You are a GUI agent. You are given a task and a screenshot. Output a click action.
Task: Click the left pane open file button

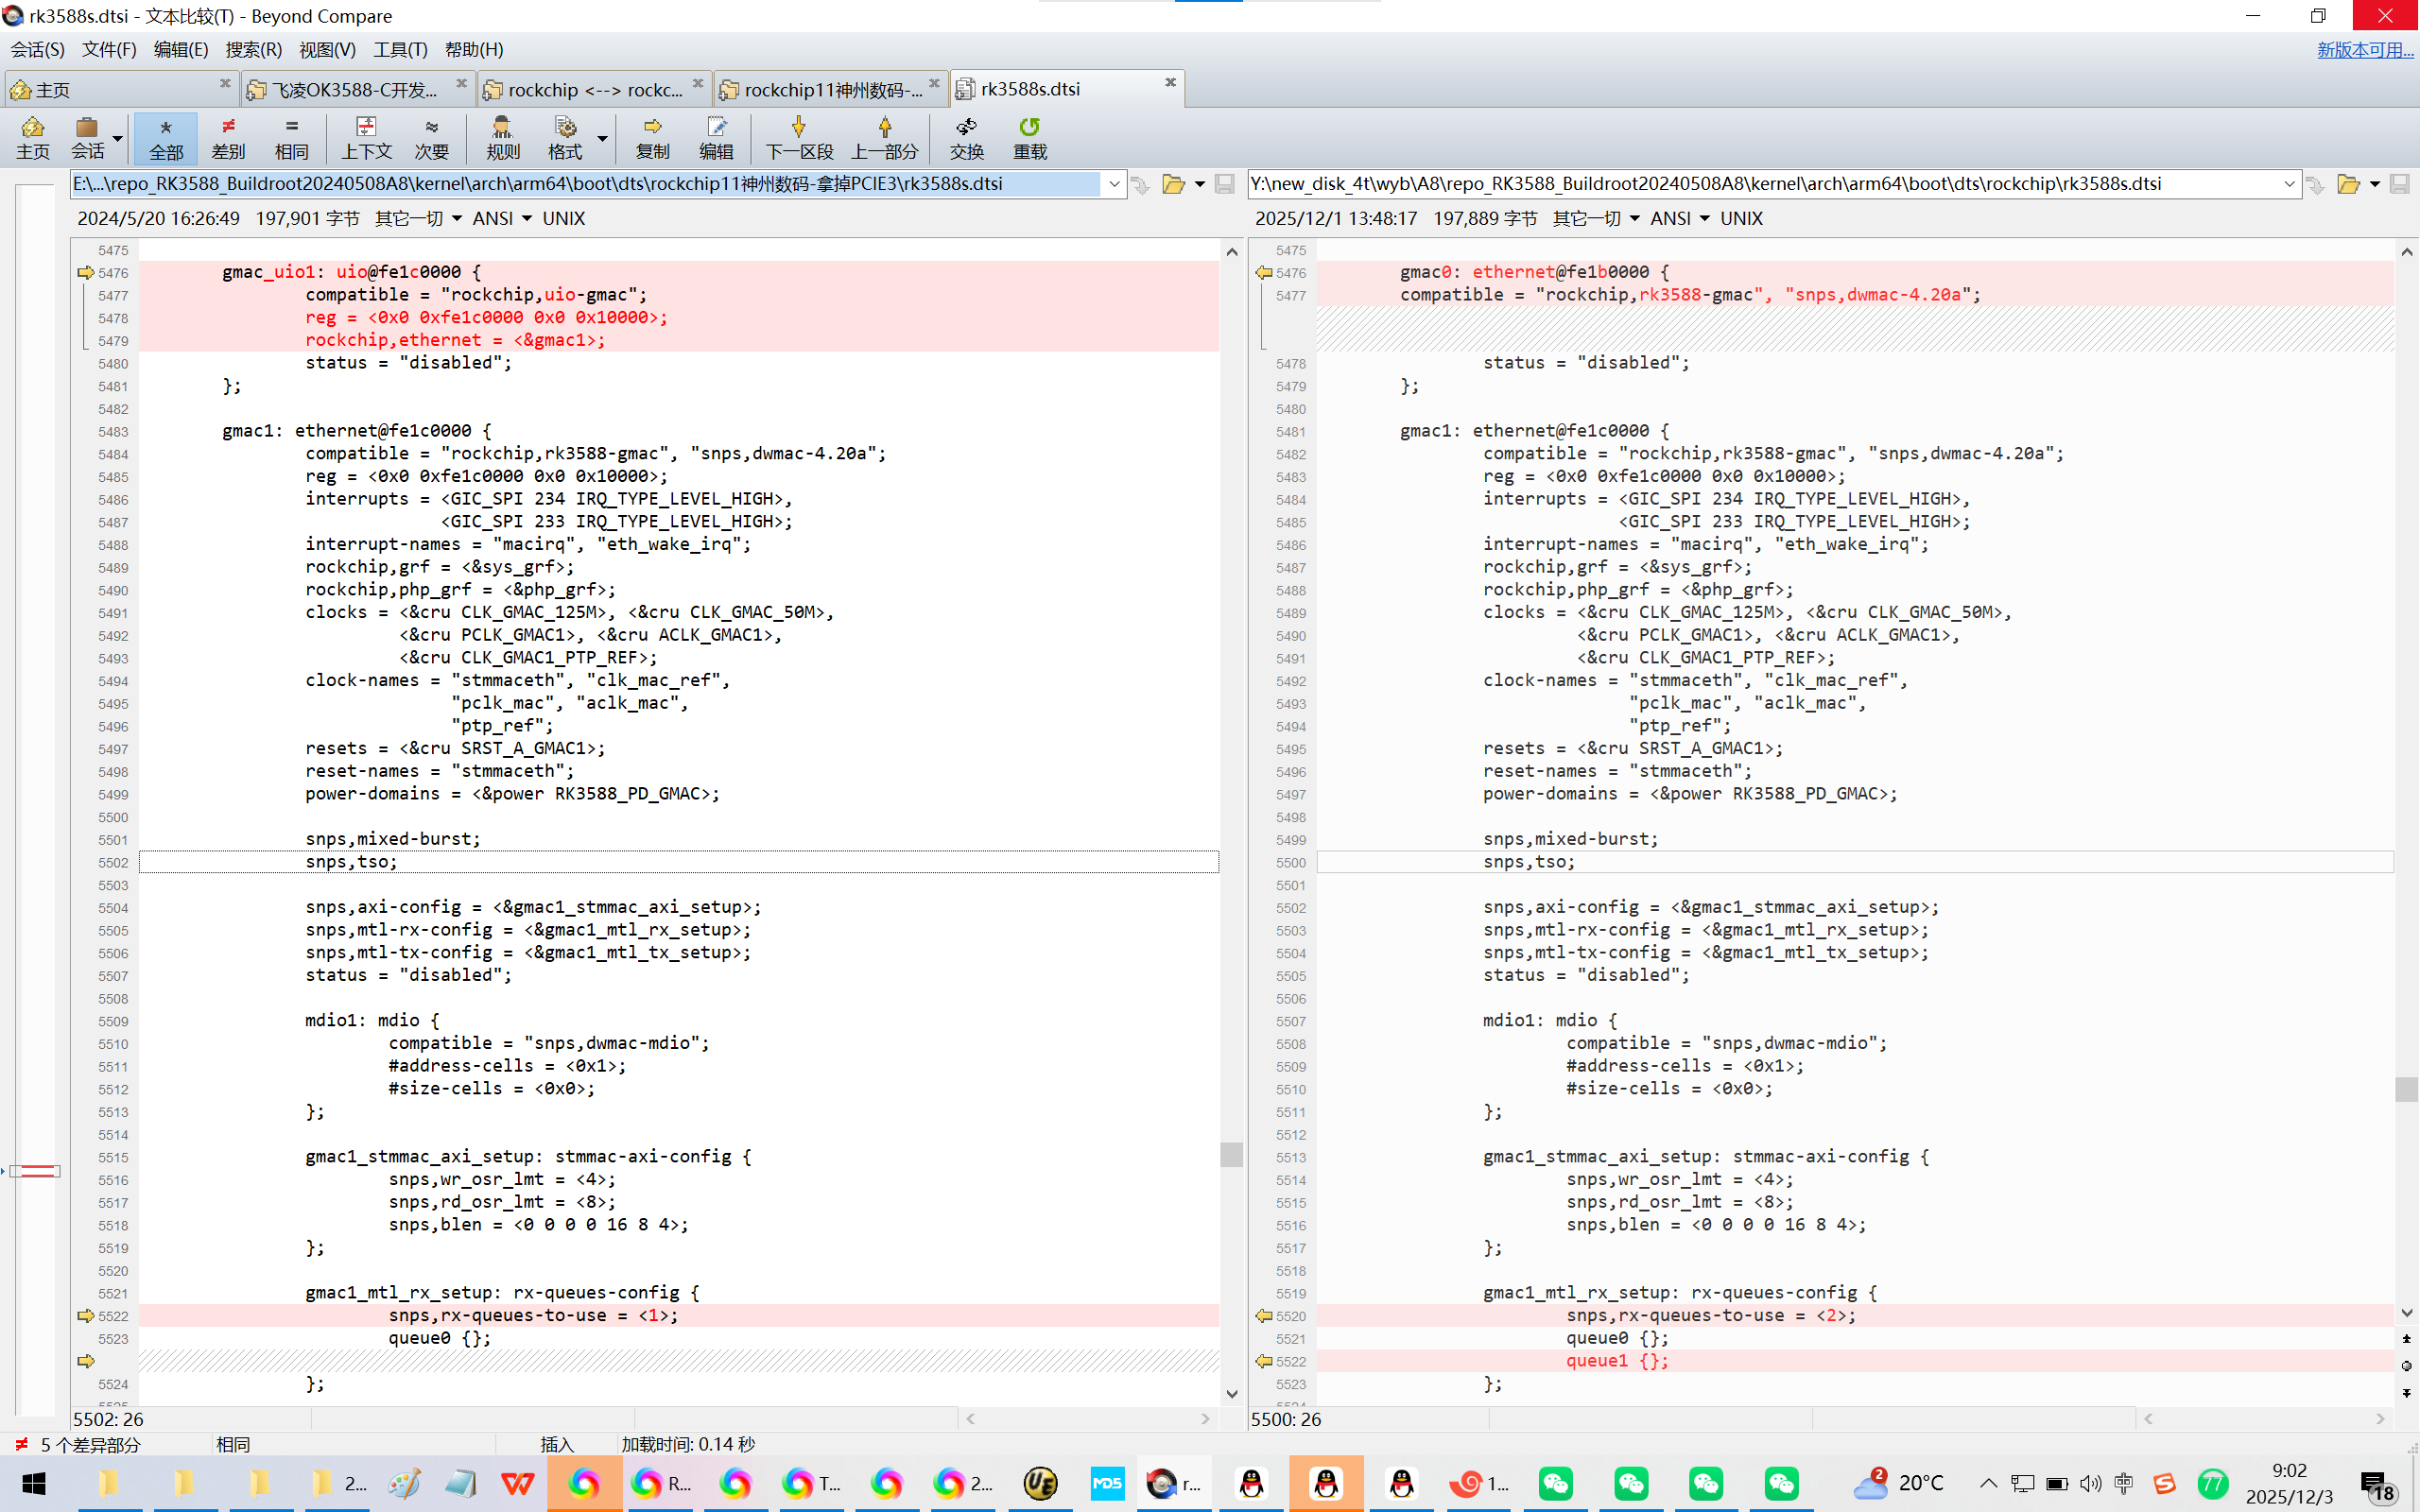click(1172, 184)
